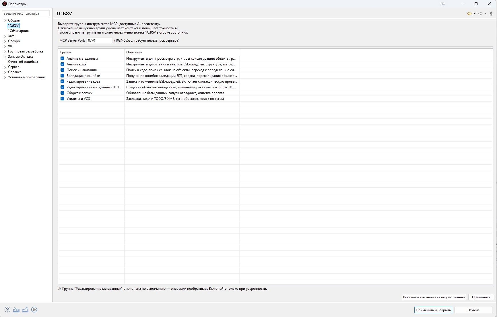Uncheck the Анализ метаданных group
The image size is (497, 317).
62,59
